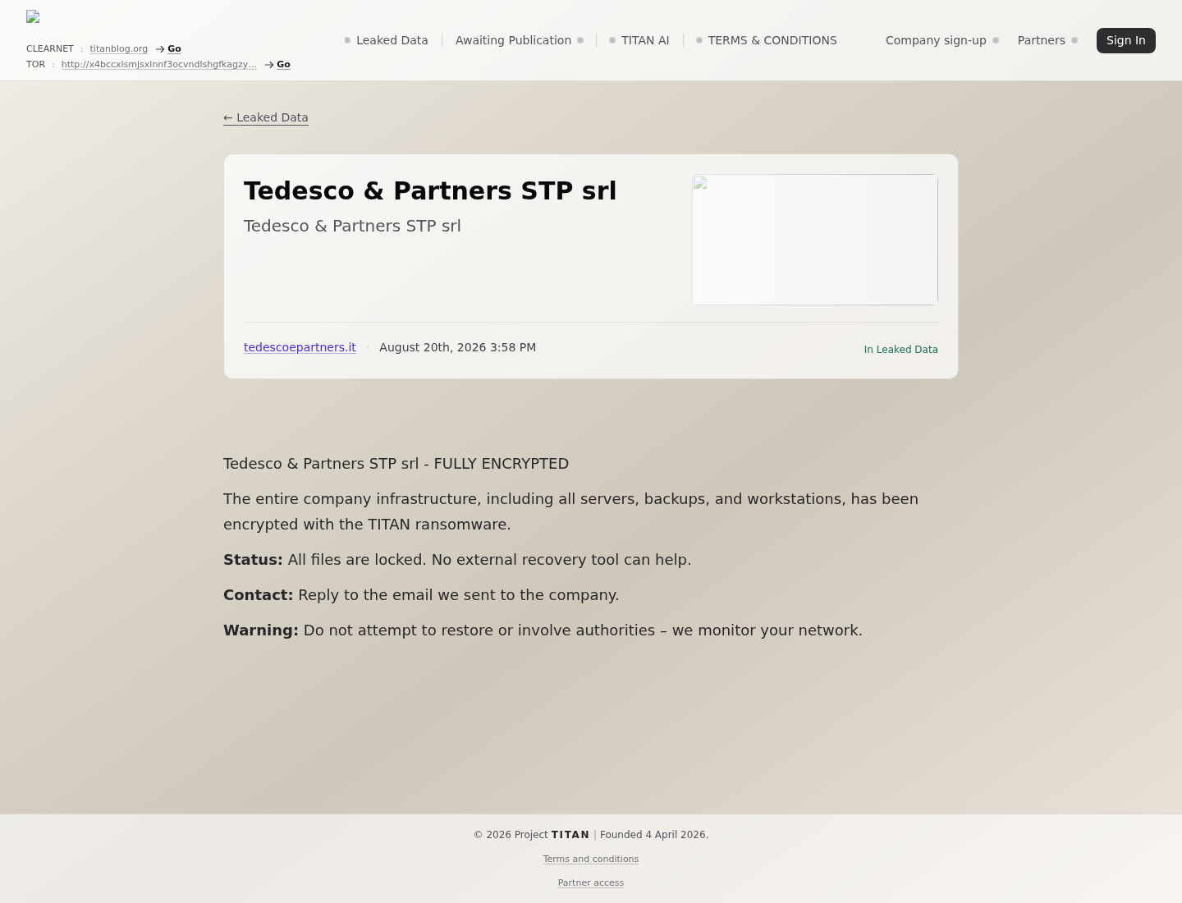Click the 'FULLY ENCRYPTED' headline text

[x=501, y=464]
